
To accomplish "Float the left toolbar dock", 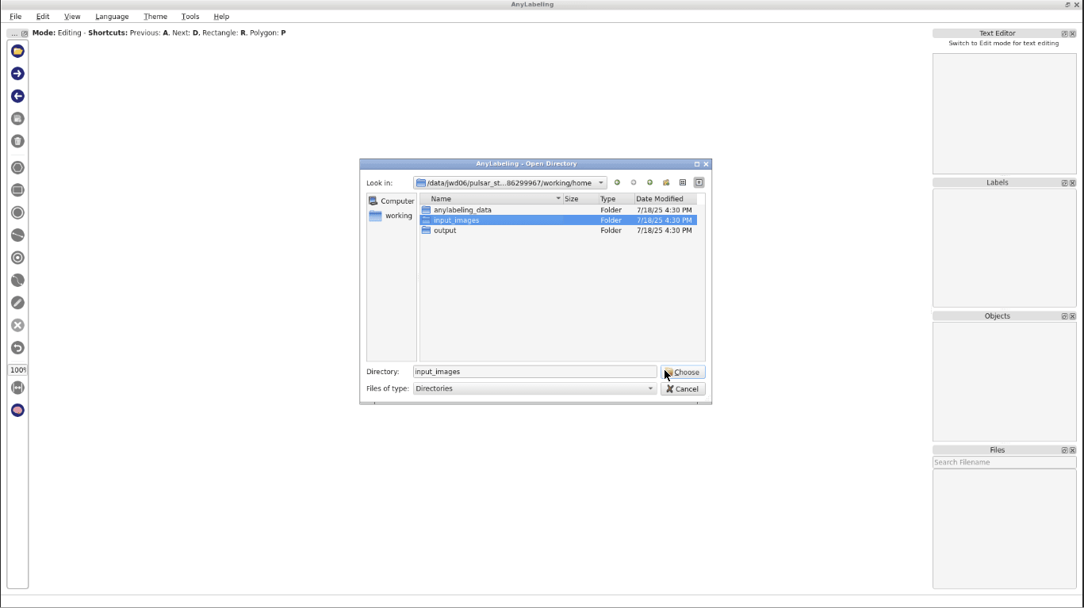I will (x=25, y=33).
